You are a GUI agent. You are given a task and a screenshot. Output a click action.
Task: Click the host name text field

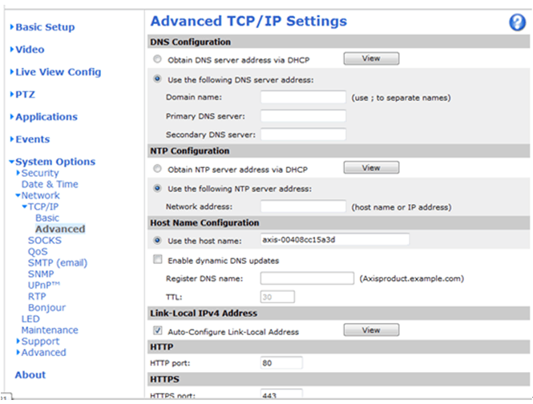pos(334,239)
